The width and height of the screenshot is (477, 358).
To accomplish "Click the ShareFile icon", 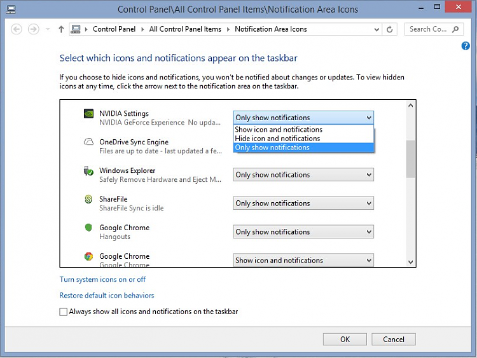I will pos(88,199).
